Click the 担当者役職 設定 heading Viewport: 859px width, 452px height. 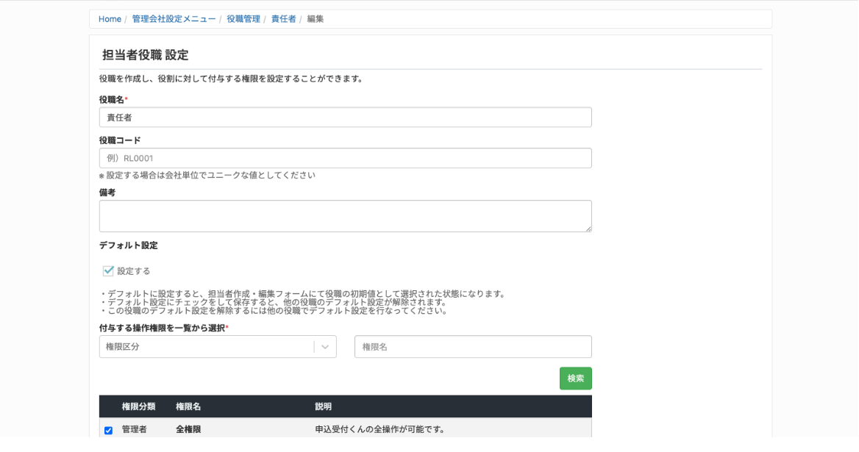(x=145, y=54)
